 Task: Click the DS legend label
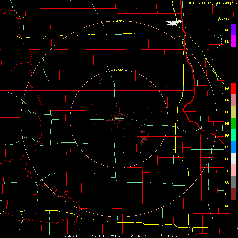(x=227, y=159)
